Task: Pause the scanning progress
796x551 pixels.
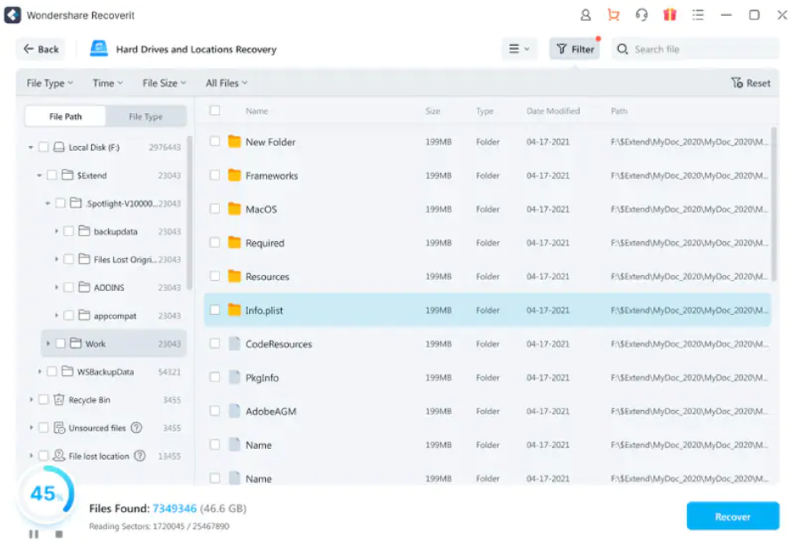Action: point(34,534)
